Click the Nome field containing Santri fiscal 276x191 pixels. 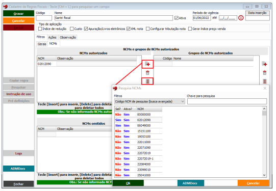coord(114,18)
